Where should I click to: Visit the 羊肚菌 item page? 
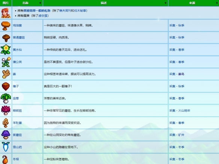coord(17,123)
